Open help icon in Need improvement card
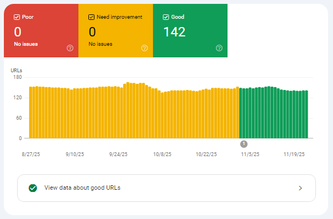 [x=145, y=48]
